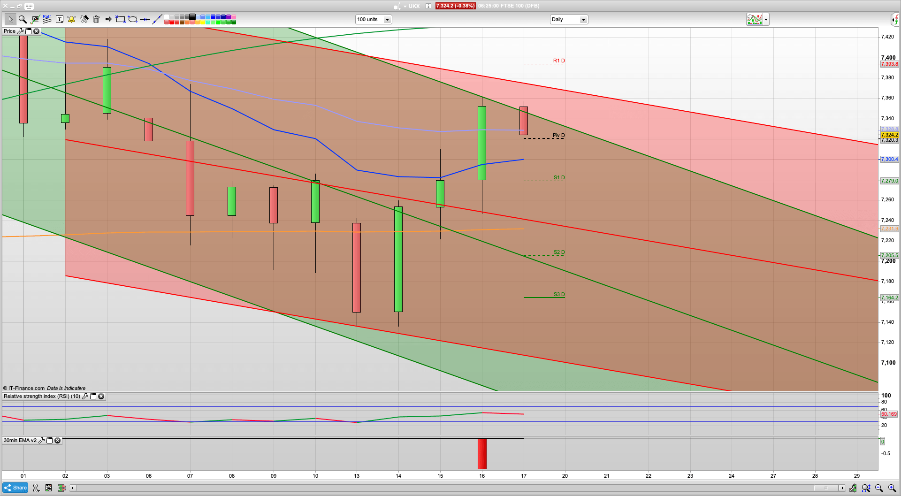This screenshot has height=496, width=901.
Task: Select the rectangle drawing tool
Action: click(121, 19)
